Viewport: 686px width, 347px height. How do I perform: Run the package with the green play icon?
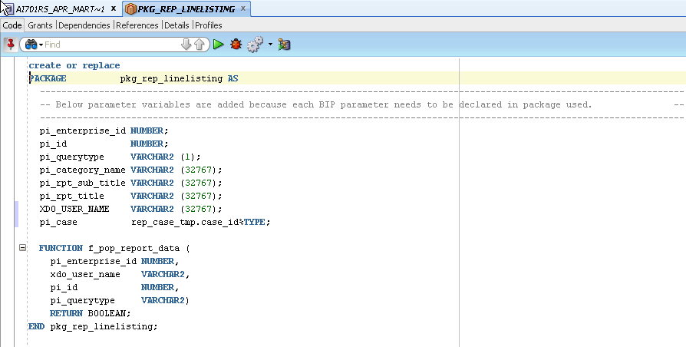coord(219,45)
